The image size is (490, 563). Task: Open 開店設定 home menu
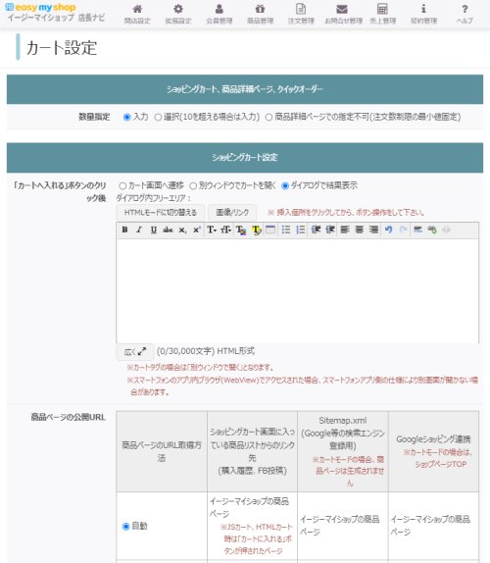pyautogui.click(x=137, y=14)
